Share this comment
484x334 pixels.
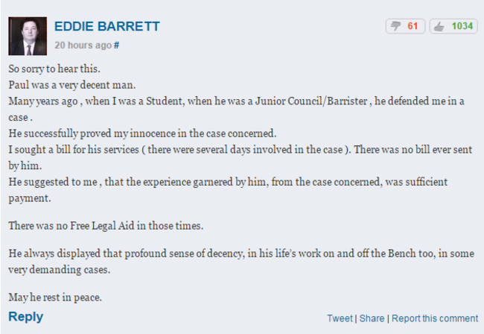(x=372, y=318)
